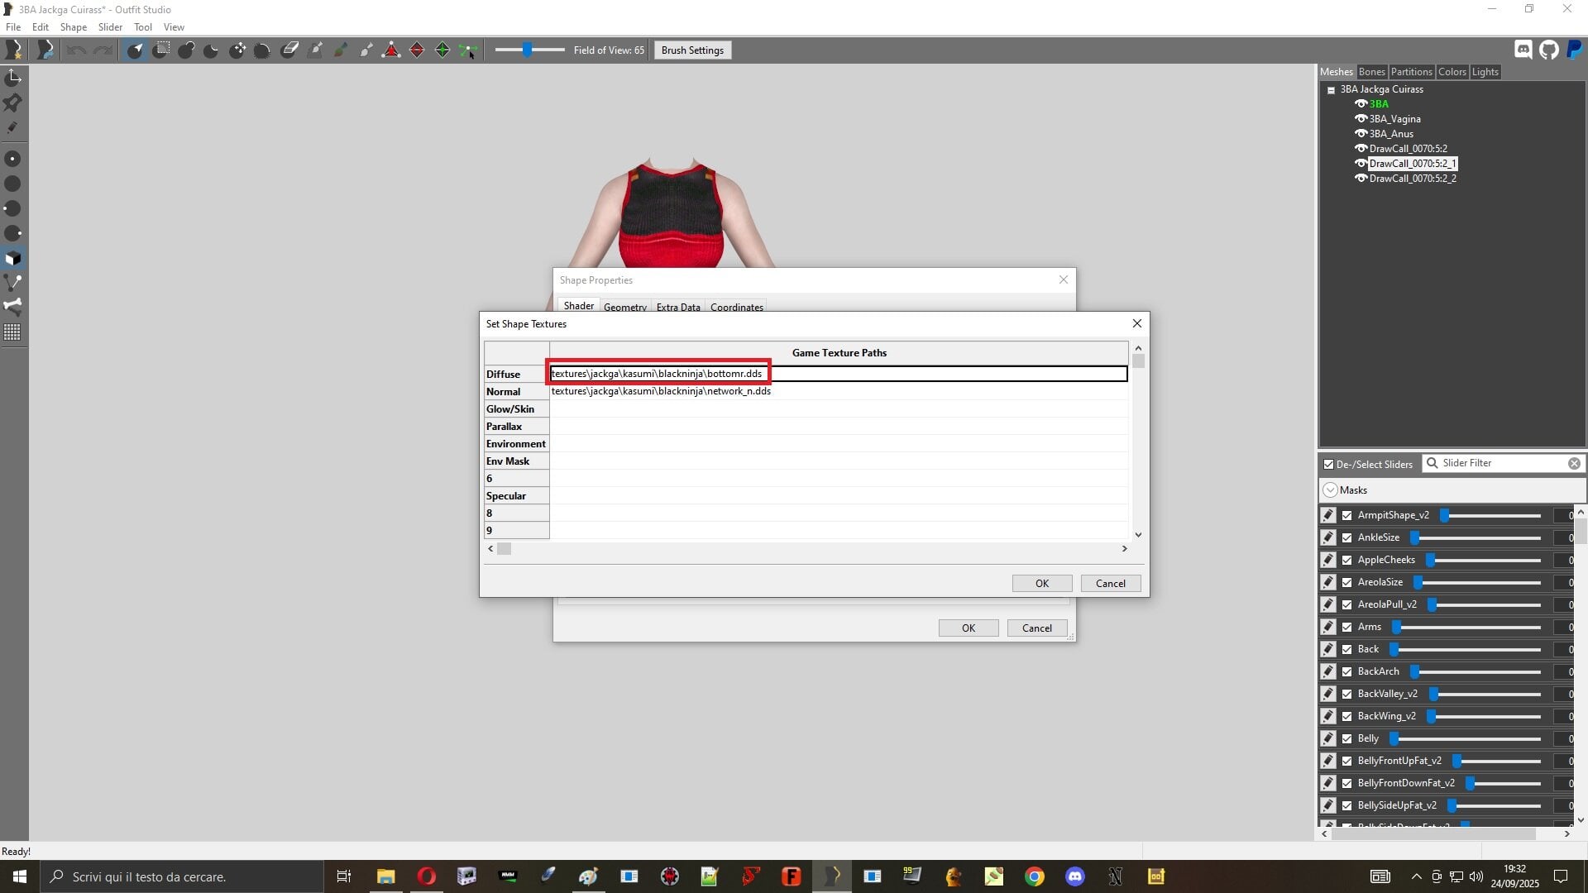Viewport: 1588px width, 893px height.
Task: Uncheck the AppleCheeks slider checkbox
Action: pyautogui.click(x=1346, y=560)
